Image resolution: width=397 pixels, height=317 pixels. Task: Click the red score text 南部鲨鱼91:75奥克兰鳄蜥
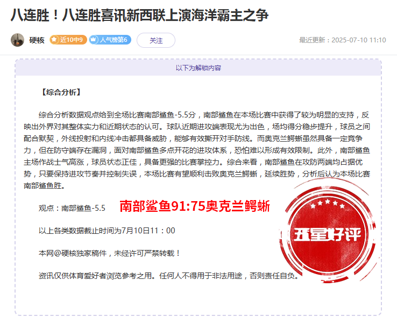[x=195, y=207]
